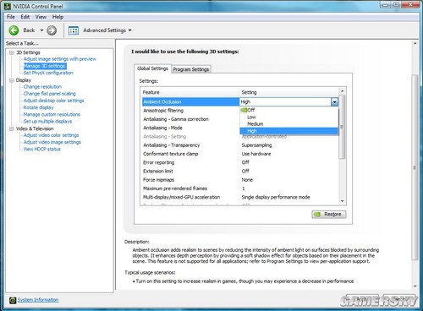Open the View menu

41,17
